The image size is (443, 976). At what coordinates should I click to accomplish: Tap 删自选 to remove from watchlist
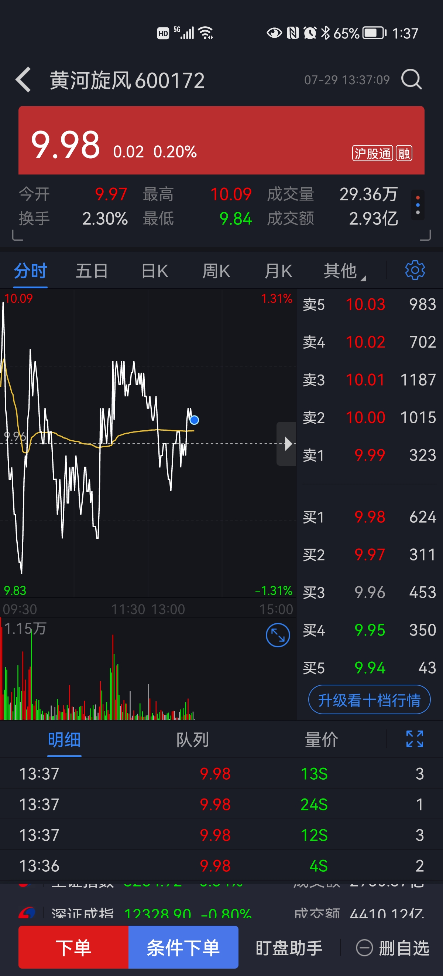pyautogui.click(x=393, y=948)
